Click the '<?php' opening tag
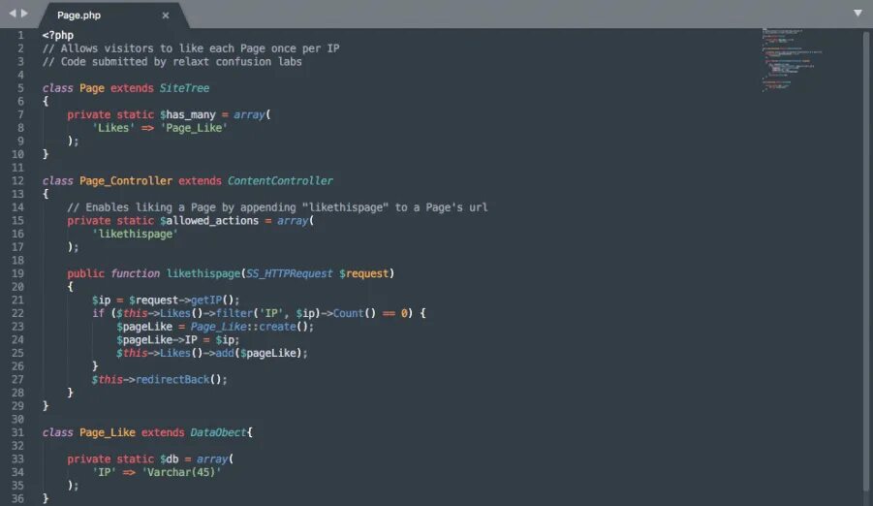873x506 pixels. coord(58,35)
